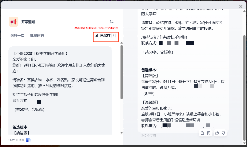
Task: Click the 开学通知 app title
Action: pos(28,22)
